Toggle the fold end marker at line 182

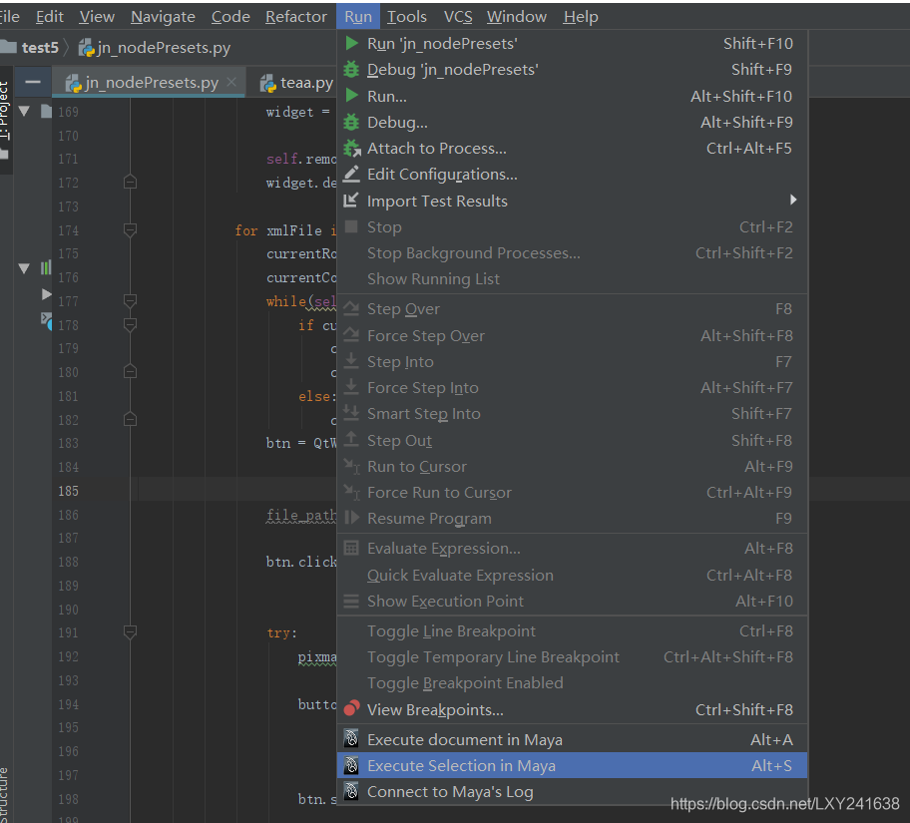[x=130, y=419]
